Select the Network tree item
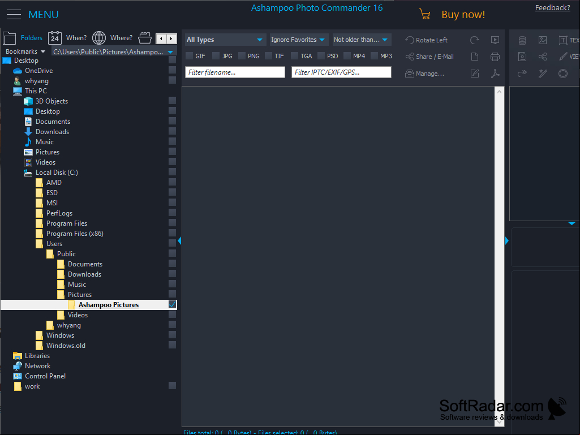This screenshot has width=580, height=435. pyautogui.click(x=37, y=366)
